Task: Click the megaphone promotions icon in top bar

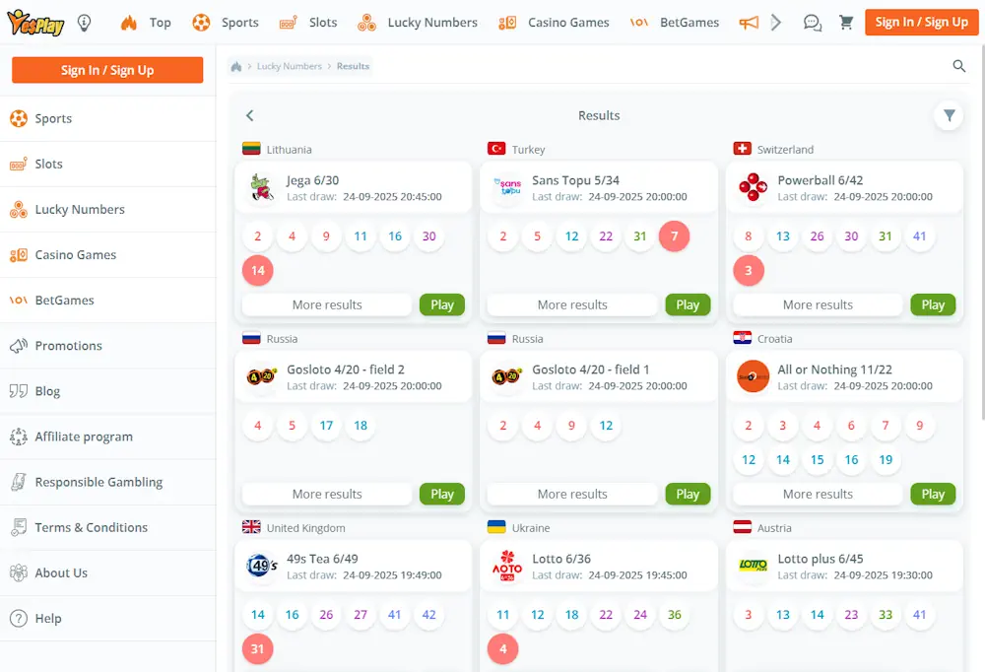Action: click(749, 23)
